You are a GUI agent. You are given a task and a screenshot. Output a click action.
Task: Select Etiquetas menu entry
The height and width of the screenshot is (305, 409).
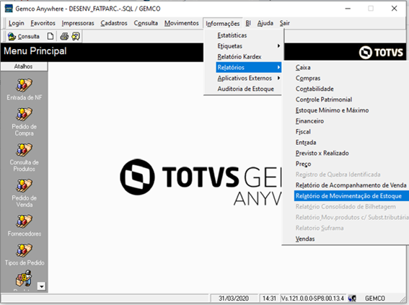pos(230,46)
